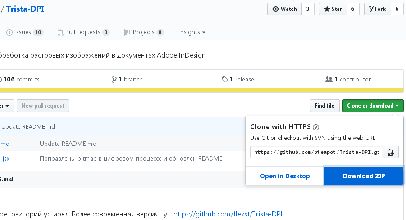Screen dimensions: 406x220
Task: Open the .md file link
Action: [5, 144]
